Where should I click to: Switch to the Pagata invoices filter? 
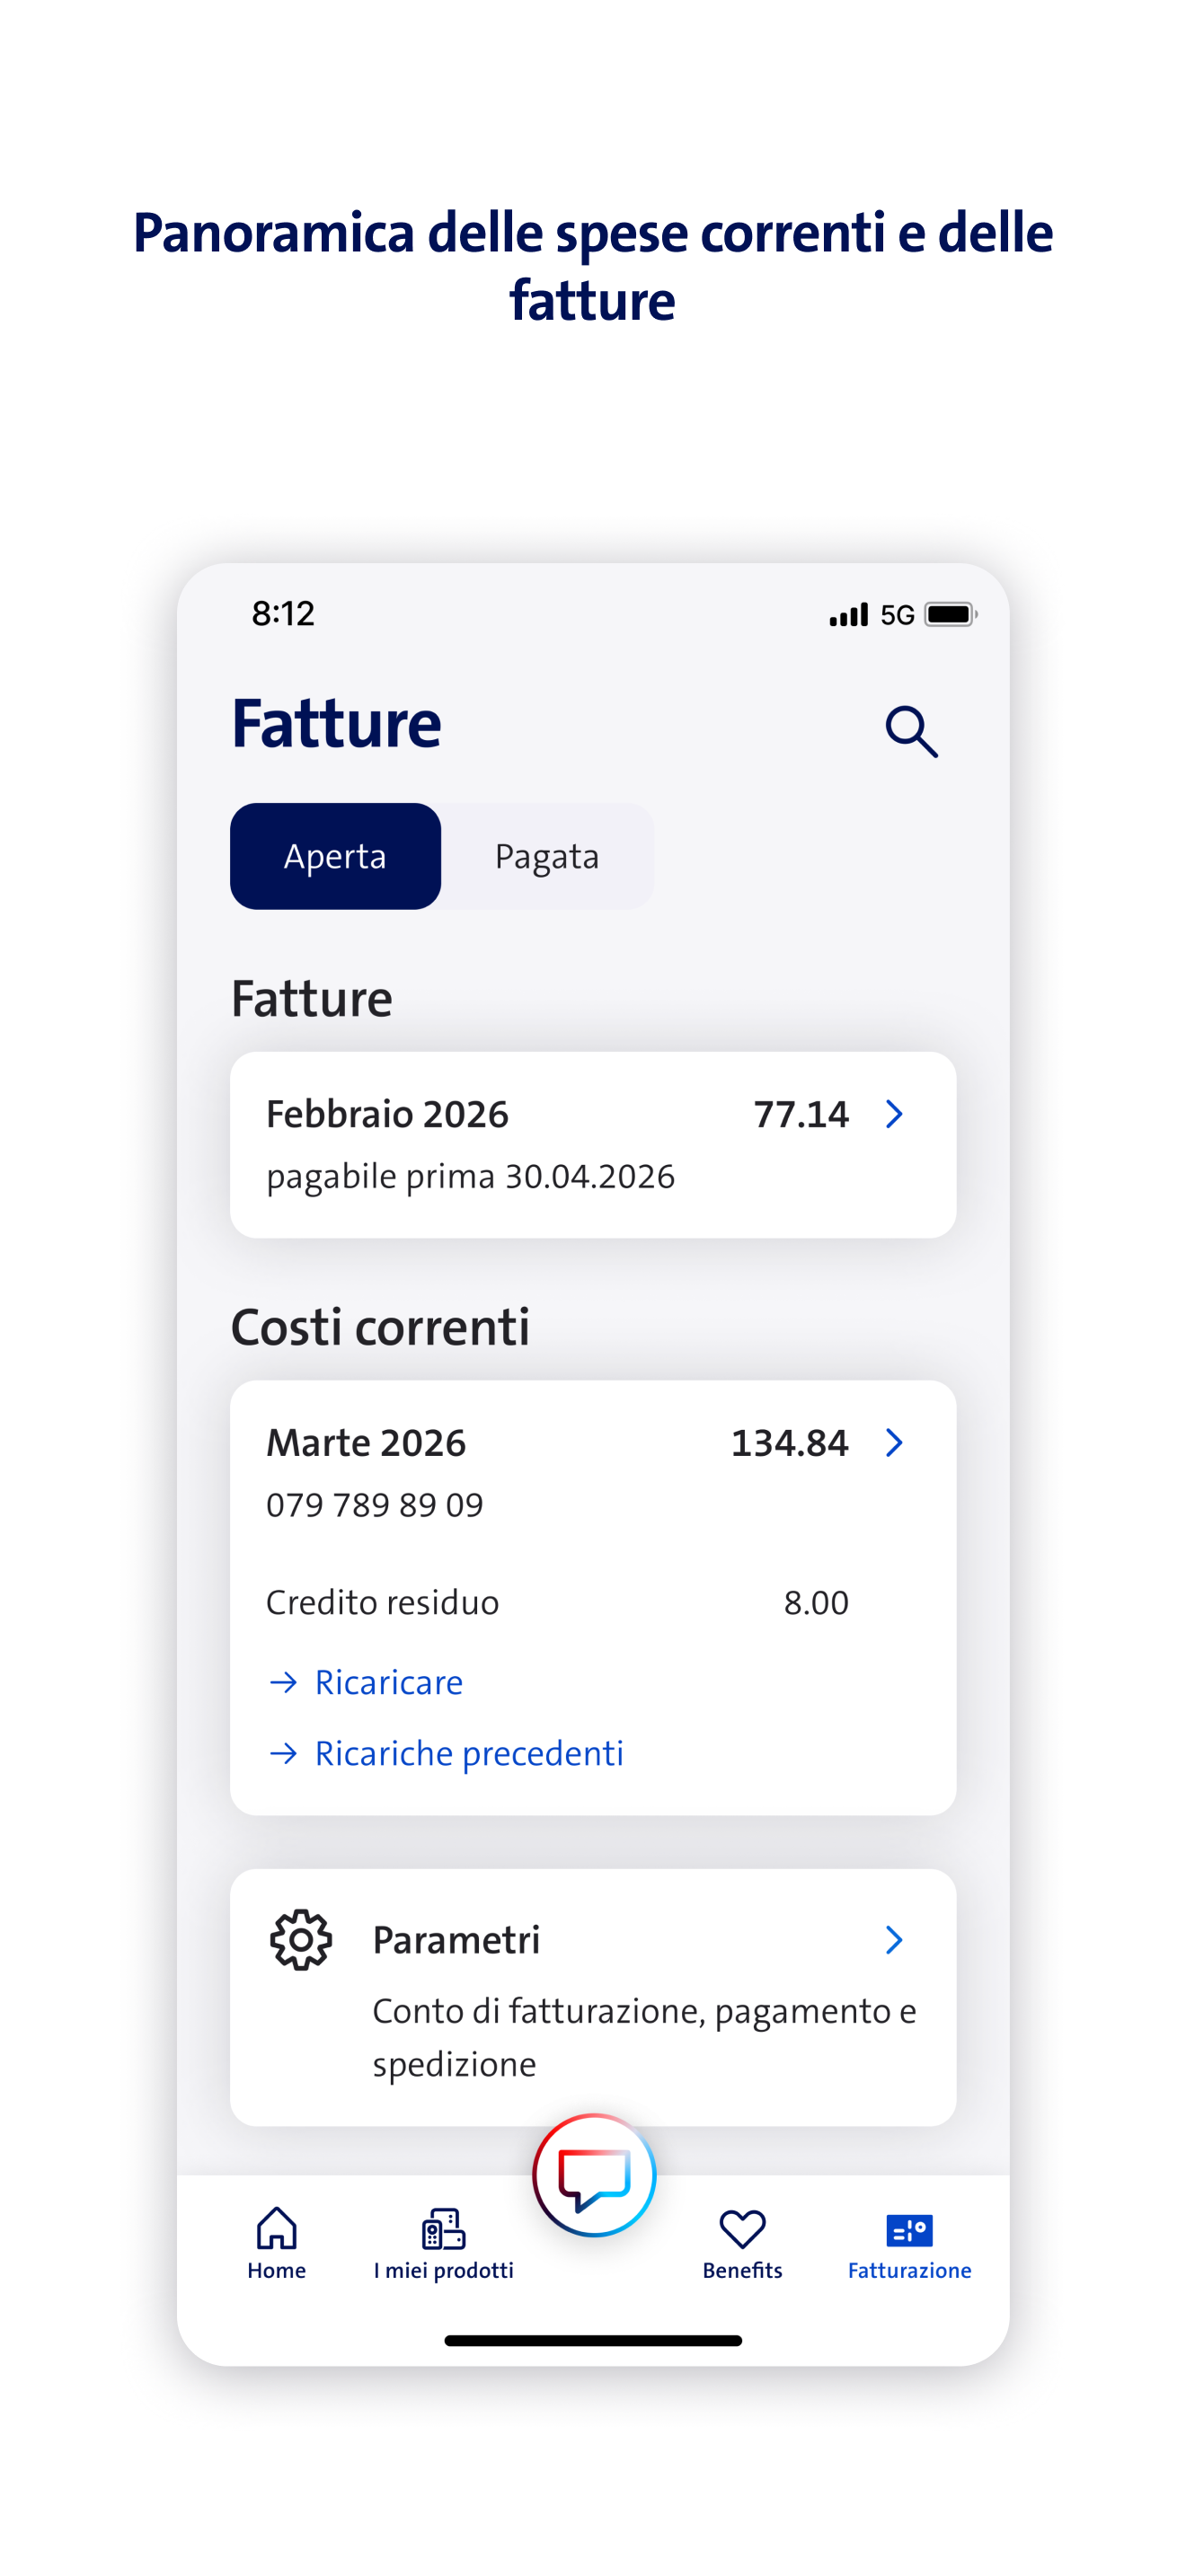tap(547, 856)
